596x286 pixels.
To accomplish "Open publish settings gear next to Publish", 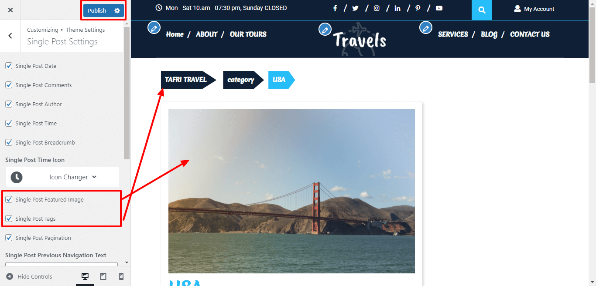I will pos(117,10).
